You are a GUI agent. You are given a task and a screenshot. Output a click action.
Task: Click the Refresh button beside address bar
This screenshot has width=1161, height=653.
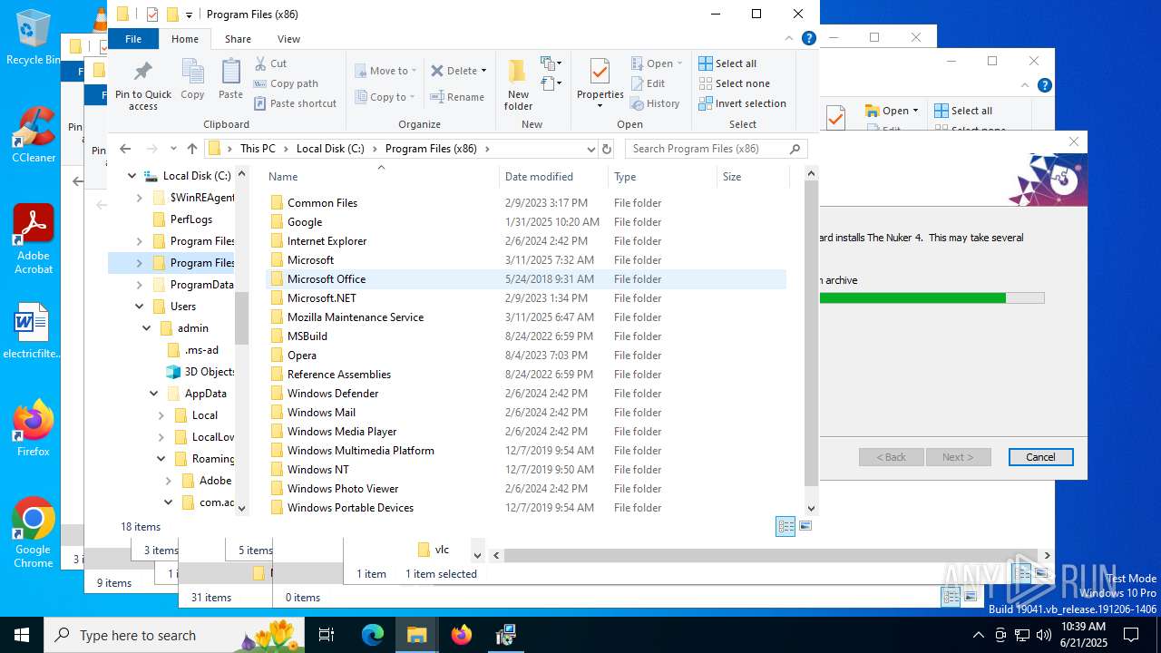coord(607,149)
